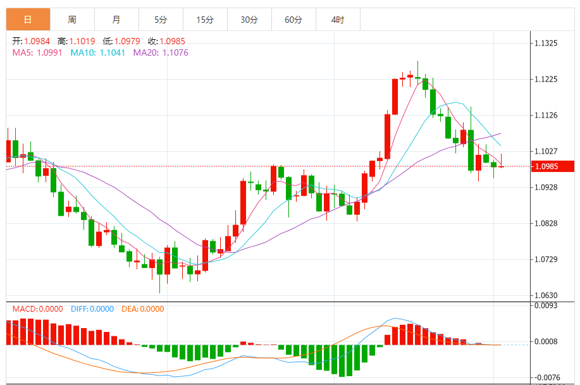580x385 pixels.
Task: Click the DIFF:0.0000 indicator label
Action: (92, 309)
